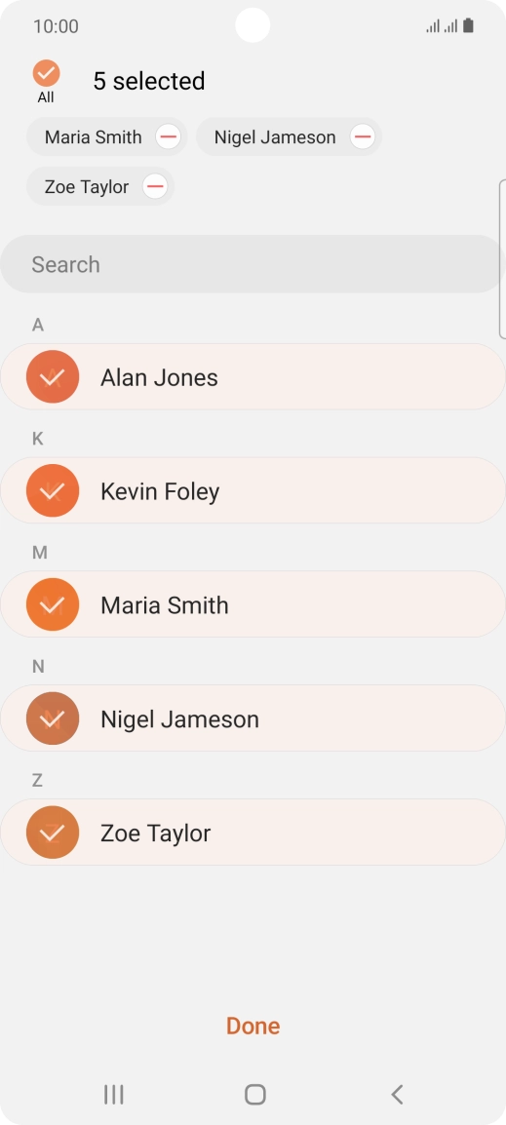
Task: Deselect Maria Smith checkmark avatar
Action: [x=53, y=604]
